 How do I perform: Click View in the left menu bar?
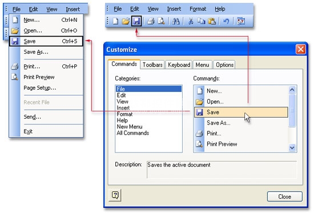51,9
